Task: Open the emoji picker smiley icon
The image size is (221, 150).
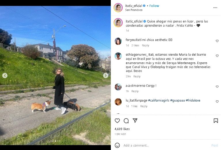Action: pyautogui.click(x=117, y=145)
